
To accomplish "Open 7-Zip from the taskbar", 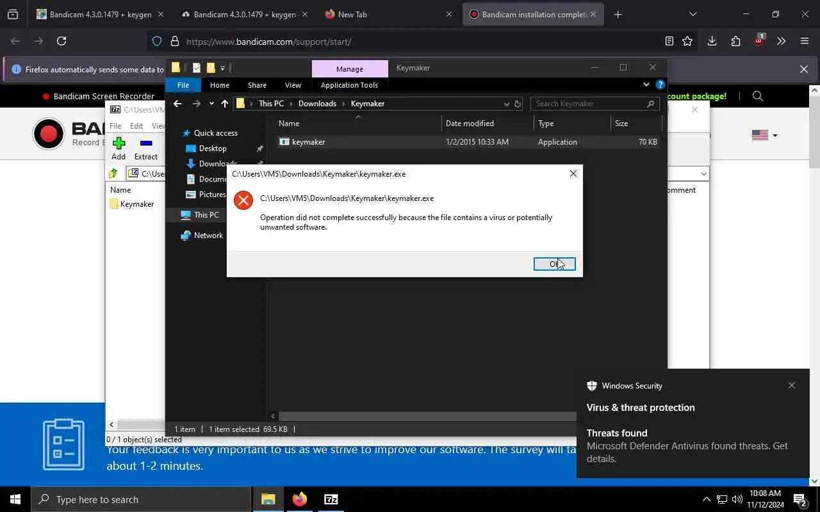I will point(331,499).
